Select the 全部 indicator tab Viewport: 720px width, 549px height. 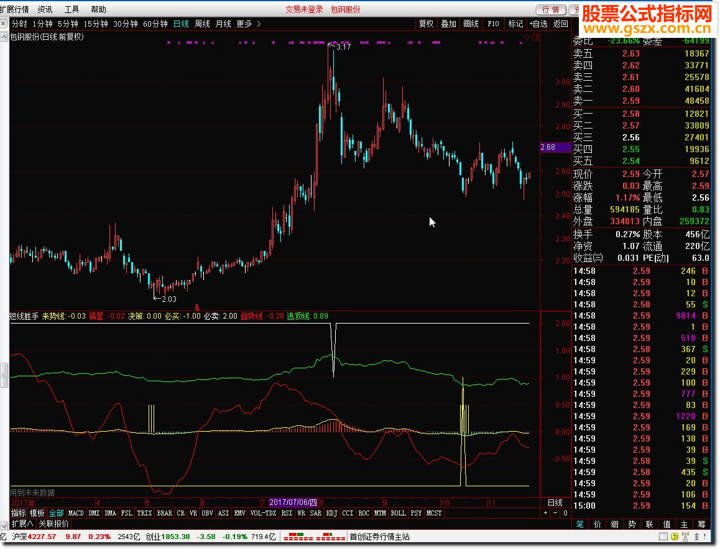tap(56, 513)
